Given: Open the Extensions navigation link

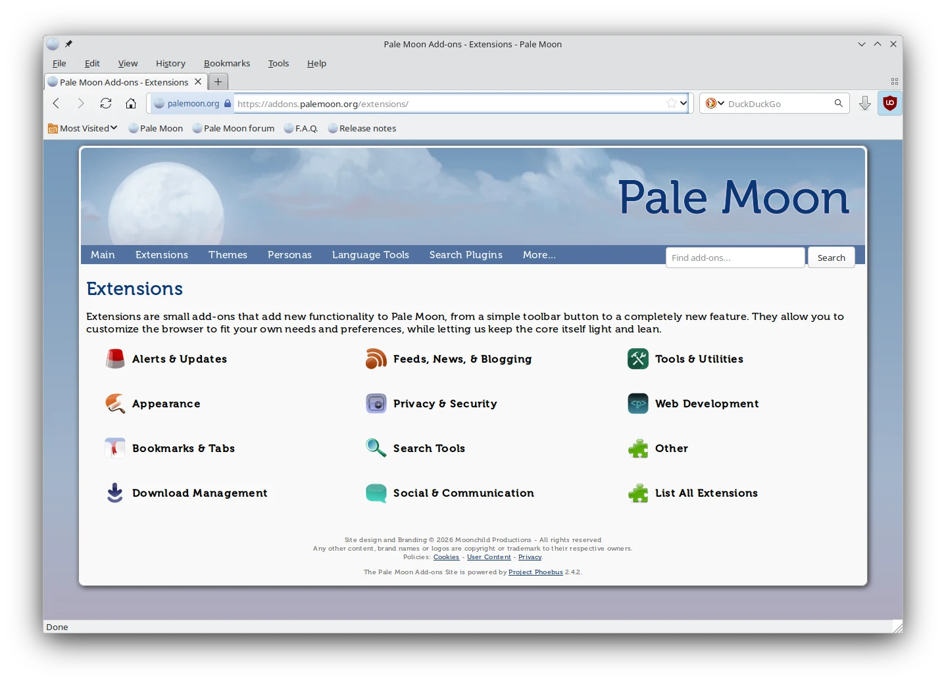Looking at the screenshot, I should [162, 255].
